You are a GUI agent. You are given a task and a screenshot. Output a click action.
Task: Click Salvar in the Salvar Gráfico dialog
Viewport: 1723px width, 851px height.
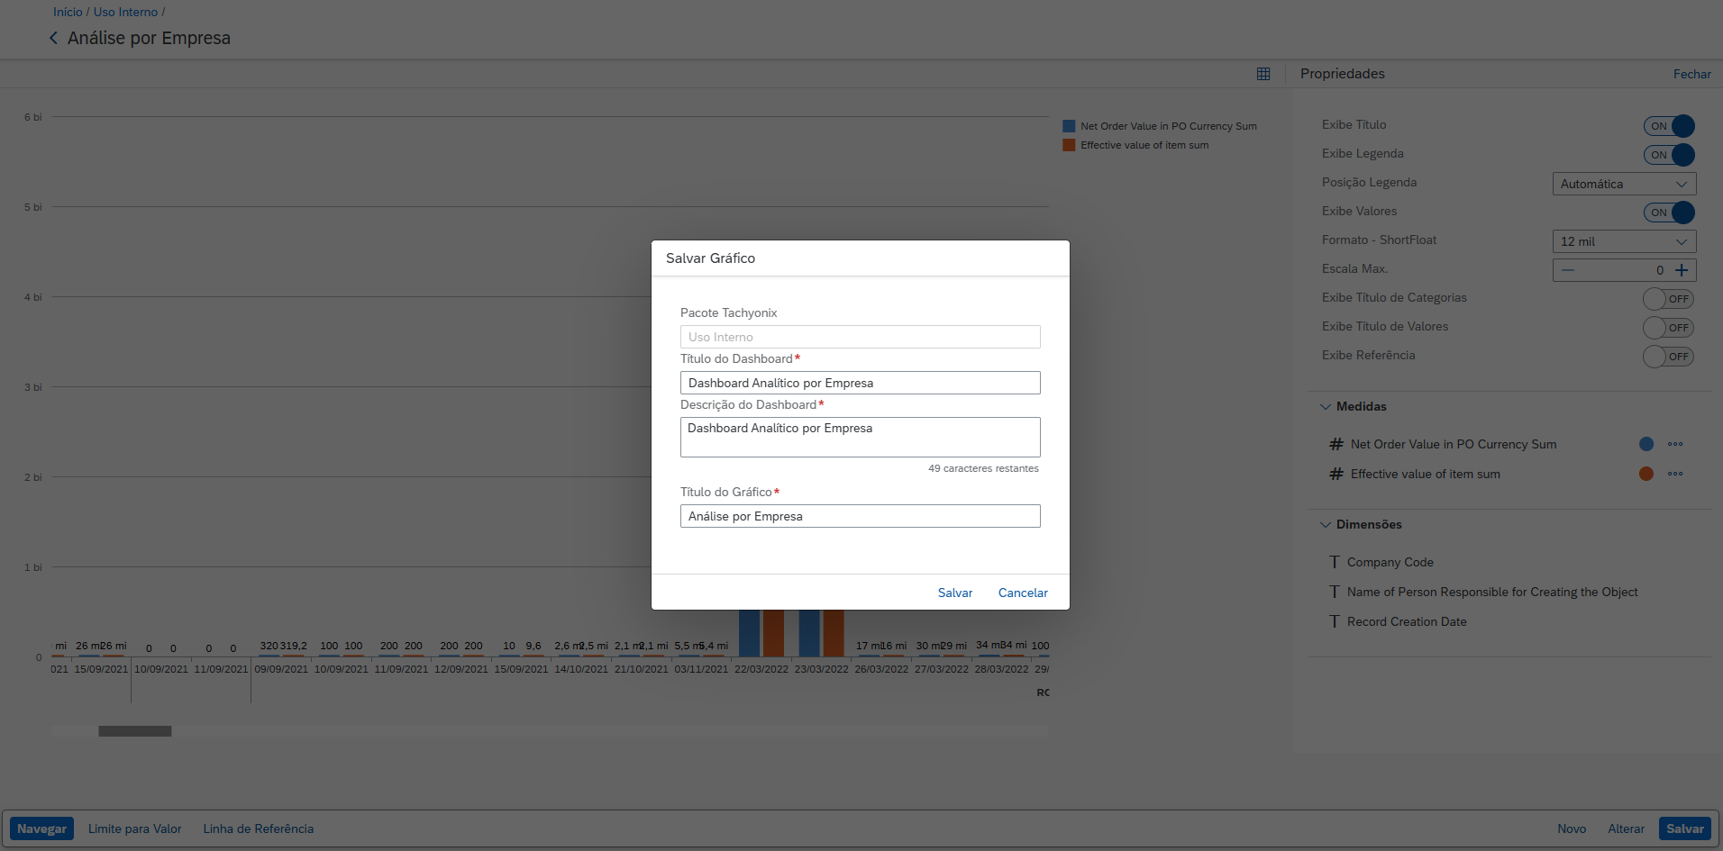click(x=954, y=593)
